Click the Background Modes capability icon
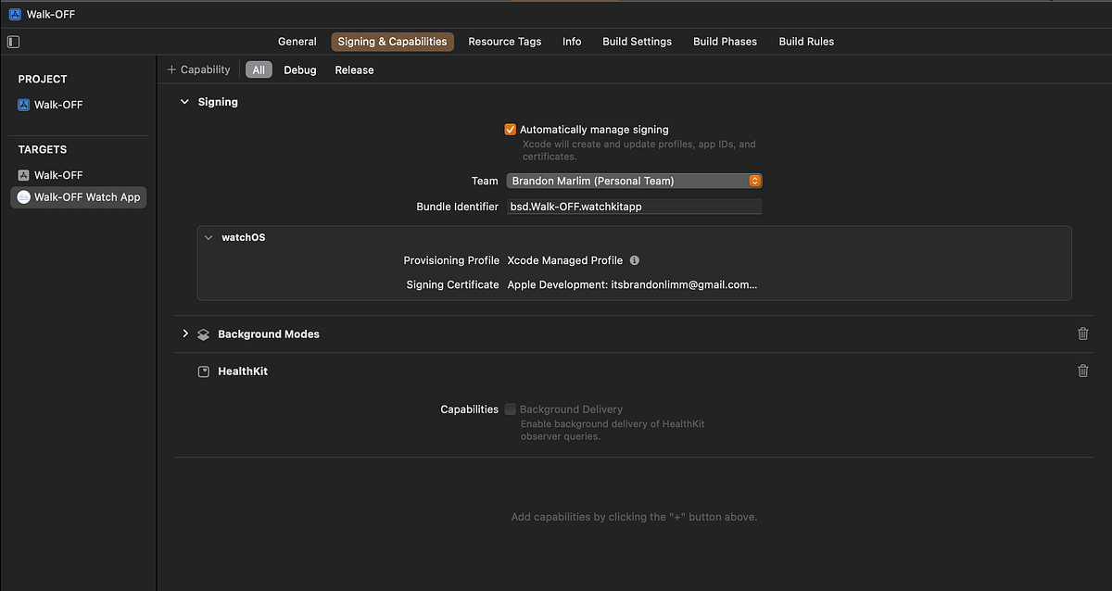The image size is (1112, 591). [x=203, y=333]
